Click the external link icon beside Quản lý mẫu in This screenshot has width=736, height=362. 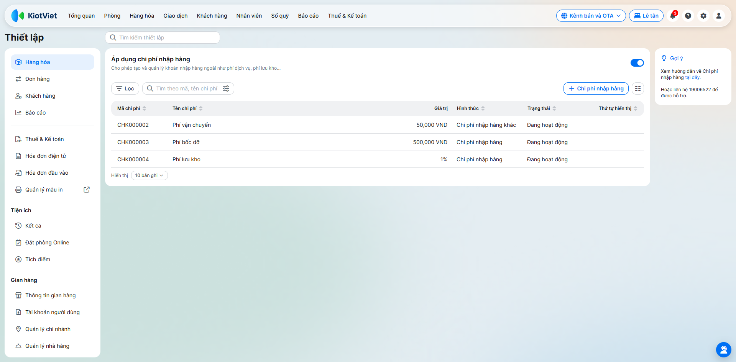(x=87, y=190)
